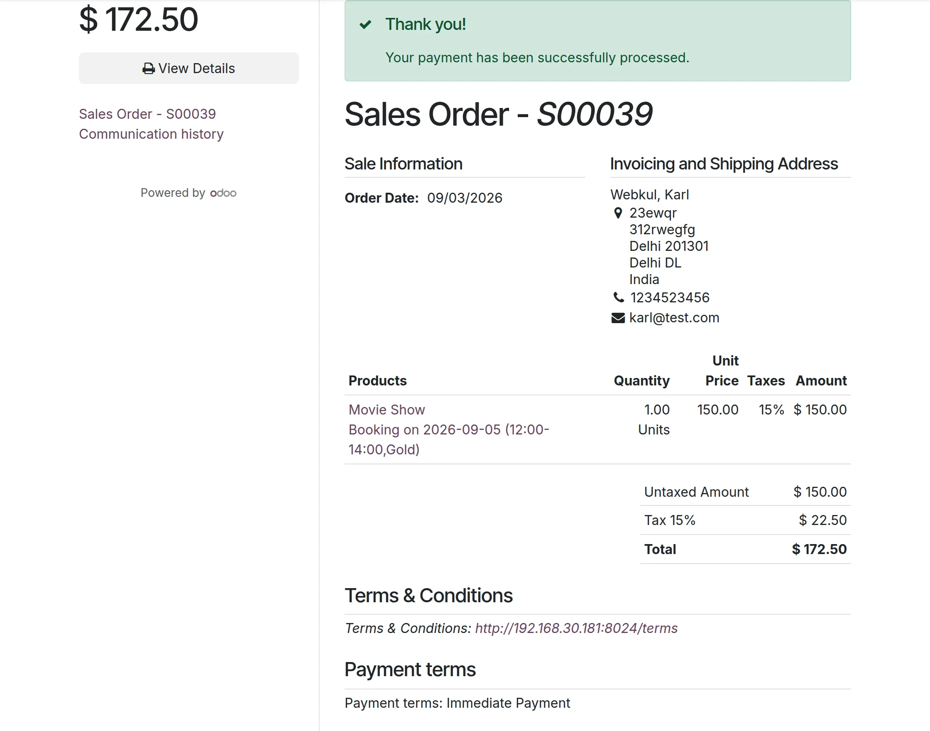
Task: Click the Terms & Conditions section heading
Action: [x=428, y=595]
